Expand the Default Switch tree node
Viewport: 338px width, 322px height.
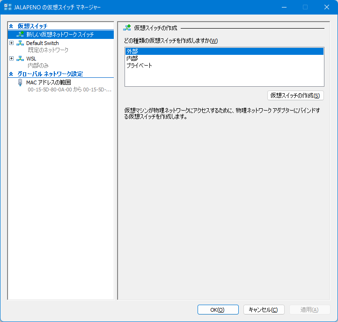pyautogui.click(x=11, y=43)
